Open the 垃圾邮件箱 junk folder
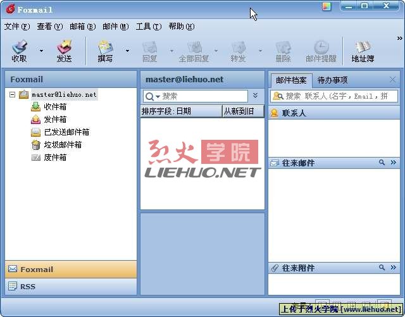Image resolution: width=405 pixels, height=317 pixels. [x=63, y=145]
